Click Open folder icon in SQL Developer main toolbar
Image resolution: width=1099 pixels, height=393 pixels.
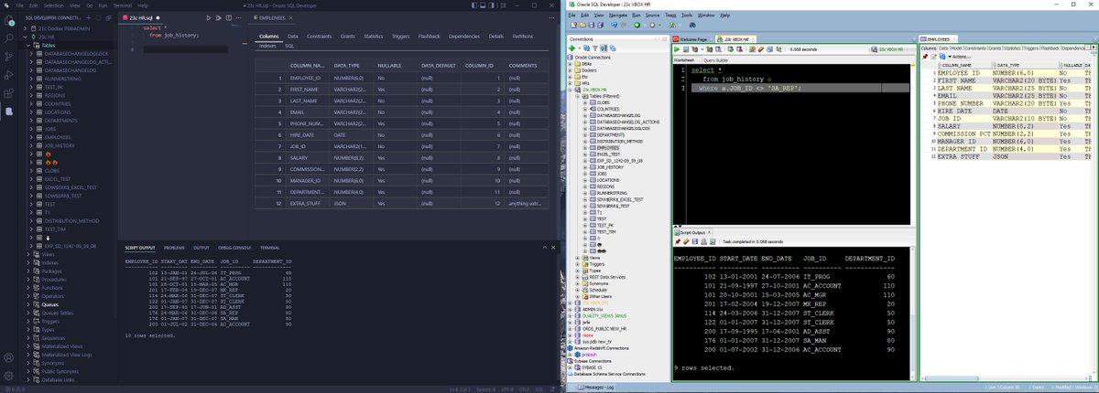[585, 25]
